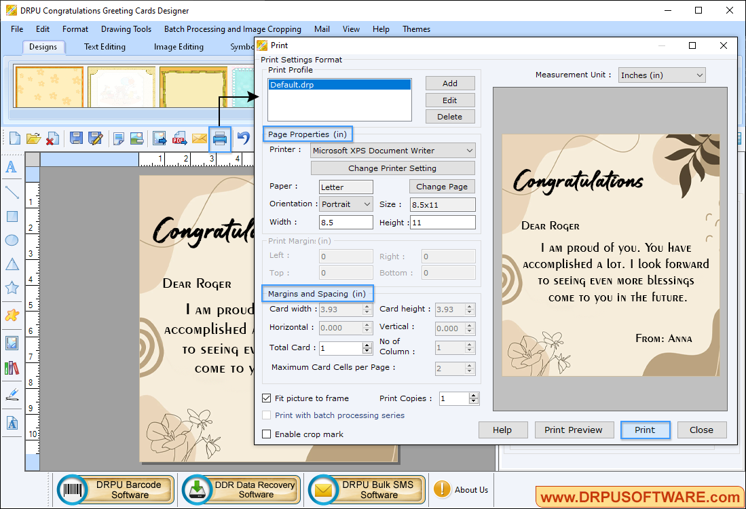Switch to the Text Editing tab
746x509 pixels.
pyautogui.click(x=105, y=46)
